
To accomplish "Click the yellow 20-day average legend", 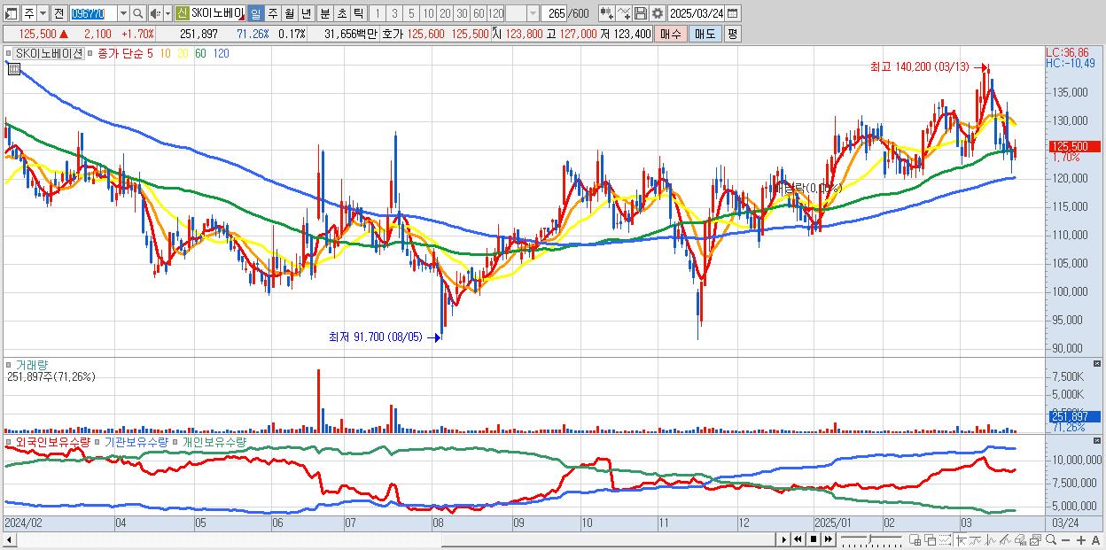I will pos(183,53).
